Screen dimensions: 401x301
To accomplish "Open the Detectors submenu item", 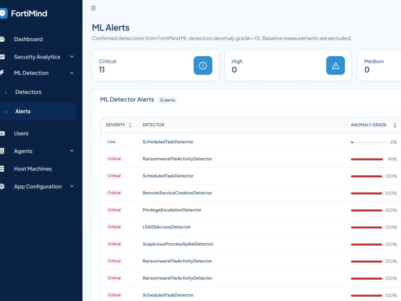I will pos(28,92).
